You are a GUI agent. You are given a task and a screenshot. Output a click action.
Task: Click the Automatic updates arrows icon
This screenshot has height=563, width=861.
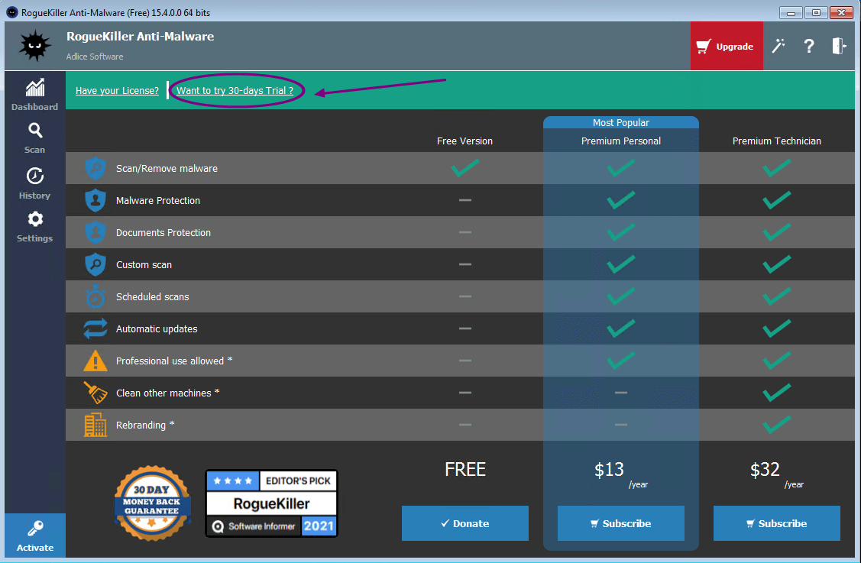pyautogui.click(x=95, y=328)
